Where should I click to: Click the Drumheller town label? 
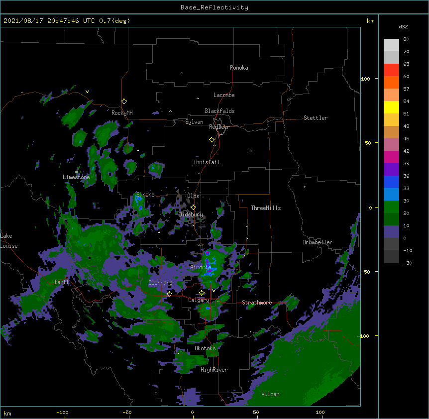coord(318,242)
